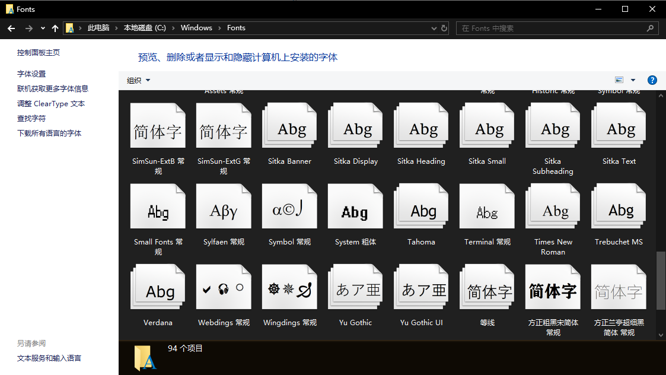
Task: Open 控制面板主页 link
Action: click(38, 53)
